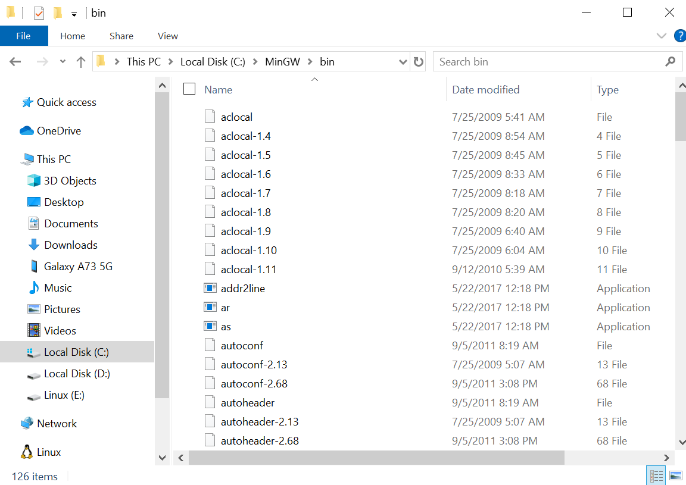Toggle the select all items checkbox

tap(189, 89)
